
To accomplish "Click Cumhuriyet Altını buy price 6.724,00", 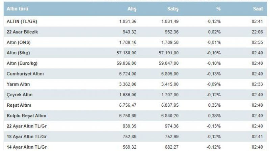I will [x=128, y=74].
